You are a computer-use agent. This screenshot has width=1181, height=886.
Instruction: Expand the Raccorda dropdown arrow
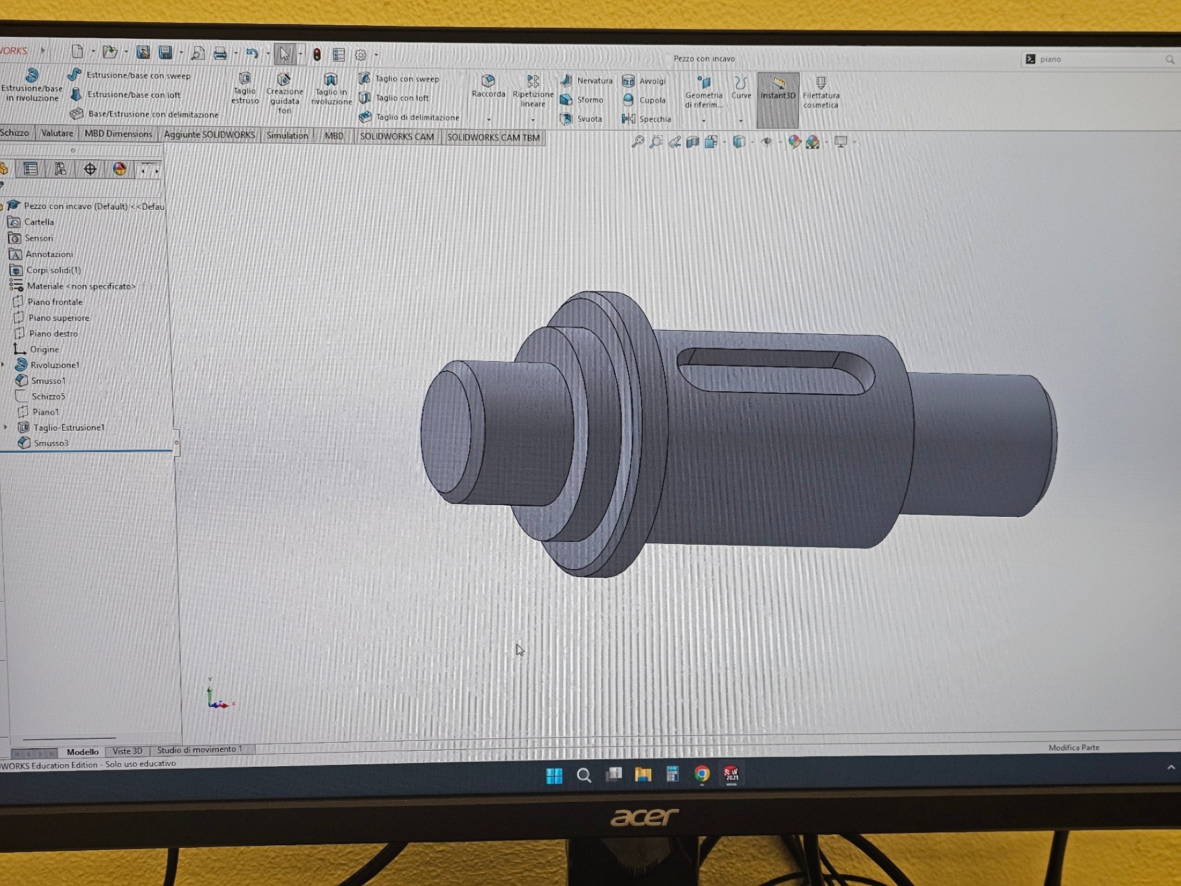click(489, 120)
